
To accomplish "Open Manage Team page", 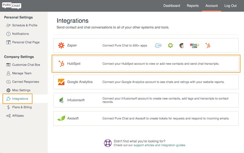I will coord(22,73).
